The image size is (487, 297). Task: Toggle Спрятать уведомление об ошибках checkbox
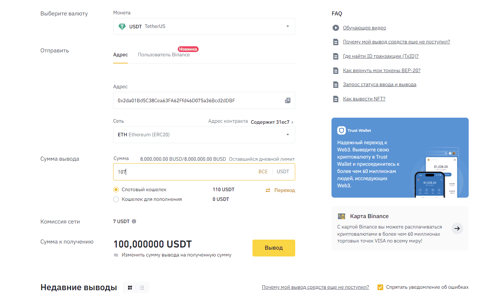[380, 287]
